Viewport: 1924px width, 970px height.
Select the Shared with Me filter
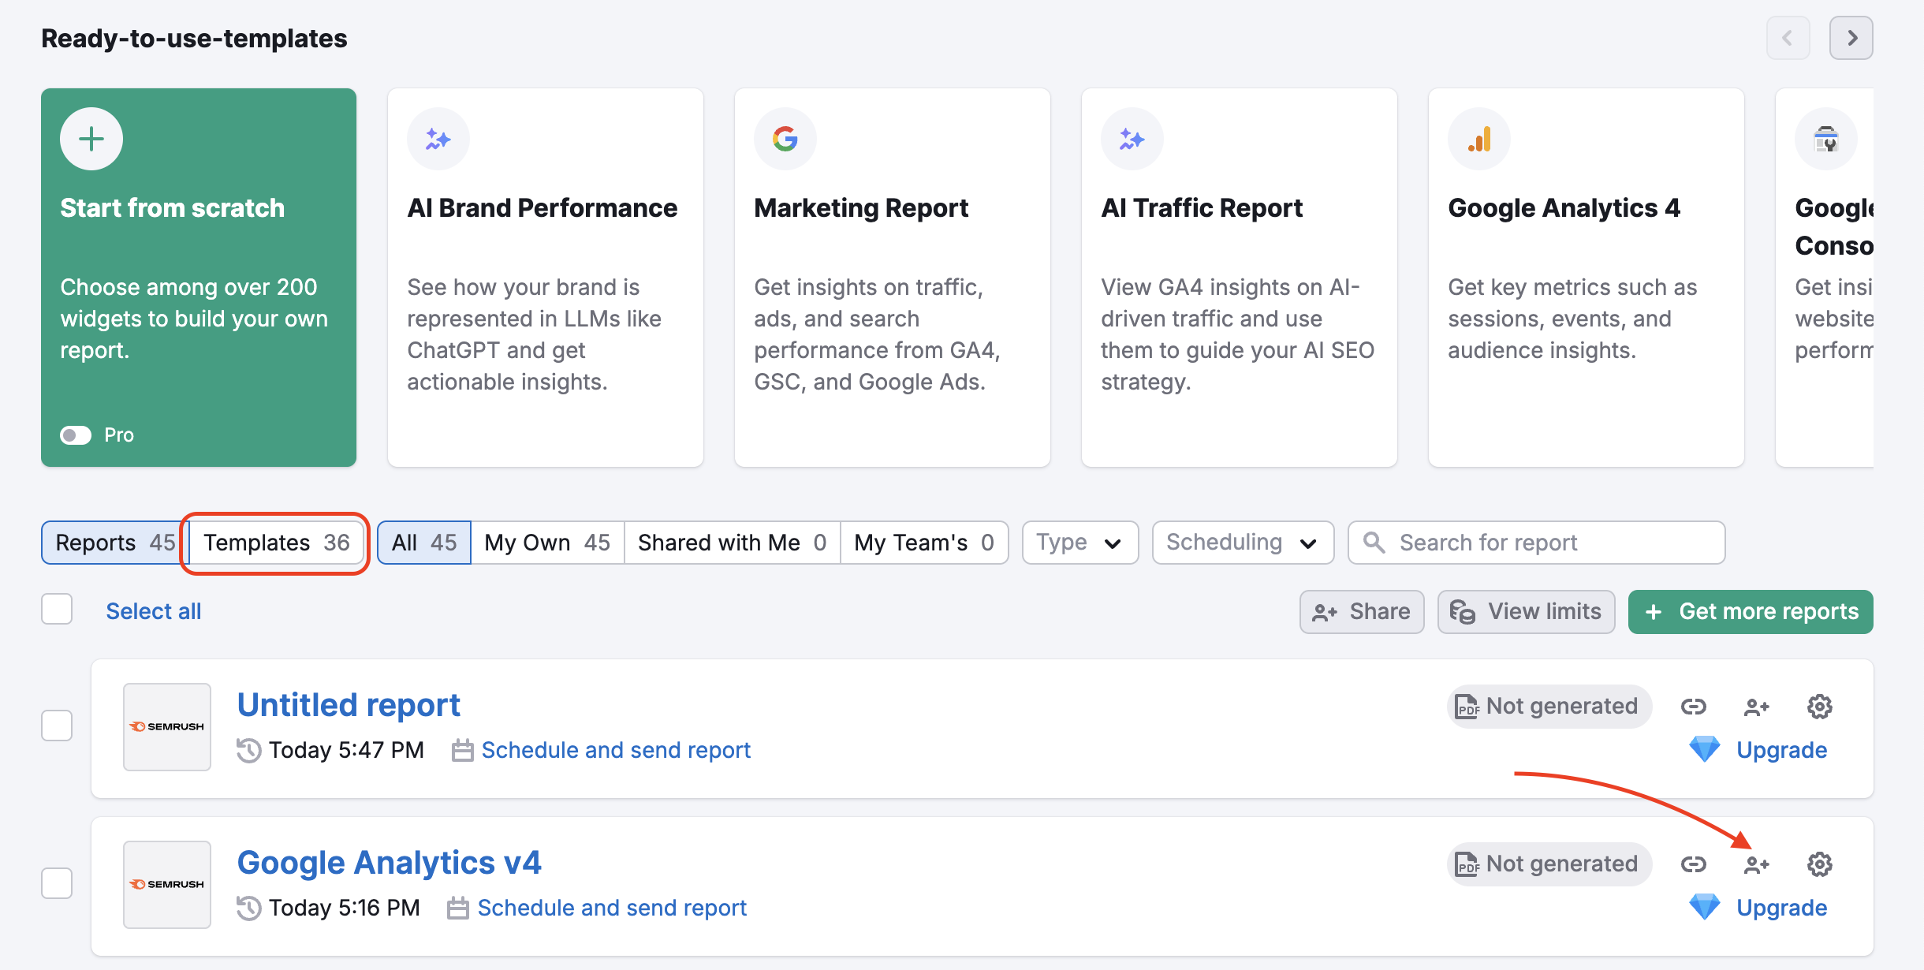pos(730,543)
